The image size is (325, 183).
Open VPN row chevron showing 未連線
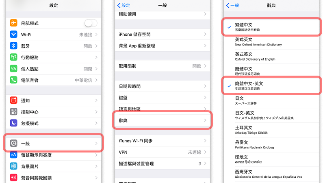tap(205, 152)
